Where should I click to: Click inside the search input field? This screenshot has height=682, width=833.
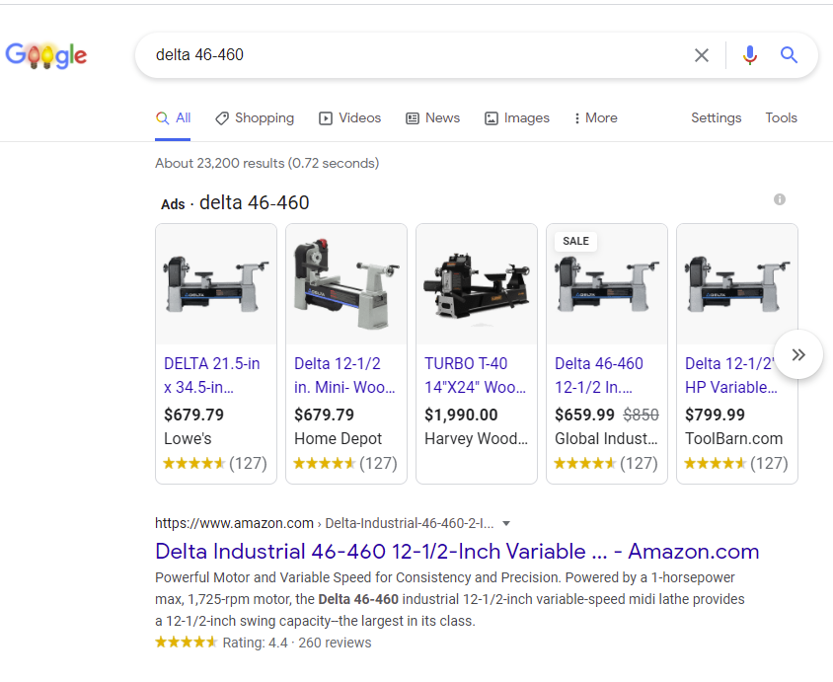click(x=415, y=55)
